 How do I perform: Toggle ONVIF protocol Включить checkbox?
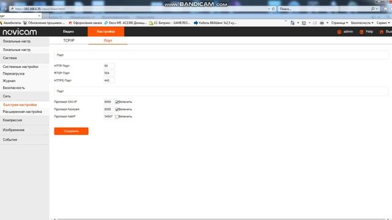117,102
